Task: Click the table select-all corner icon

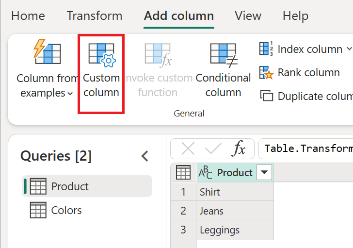Action: pyautogui.click(x=183, y=172)
